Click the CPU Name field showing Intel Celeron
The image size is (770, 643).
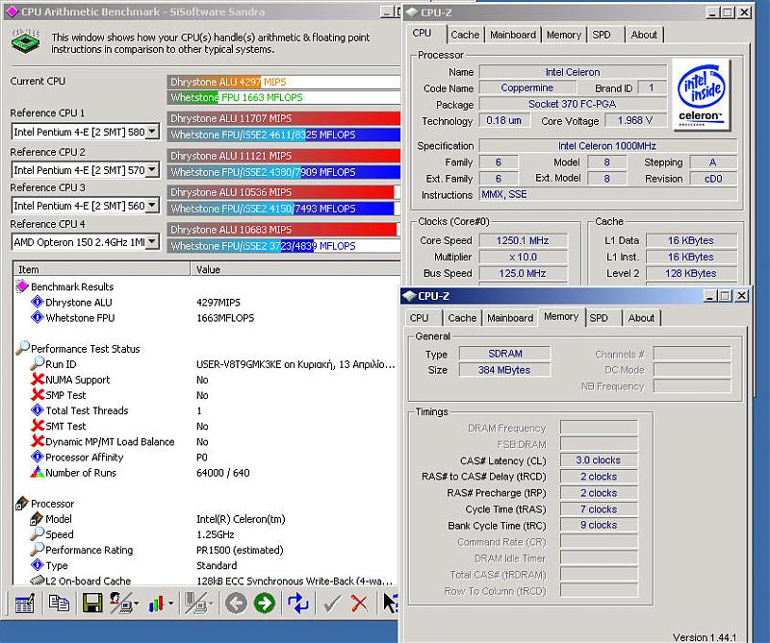click(x=573, y=72)
